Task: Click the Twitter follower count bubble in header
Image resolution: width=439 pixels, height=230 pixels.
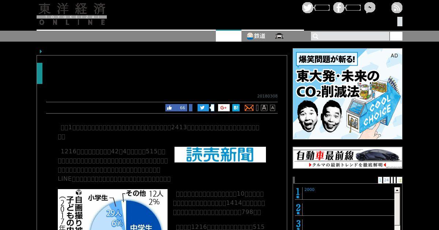Action: pos(322,8)
